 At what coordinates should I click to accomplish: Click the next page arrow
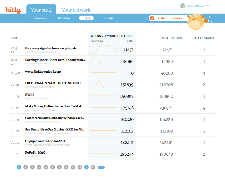pos(101,167)
